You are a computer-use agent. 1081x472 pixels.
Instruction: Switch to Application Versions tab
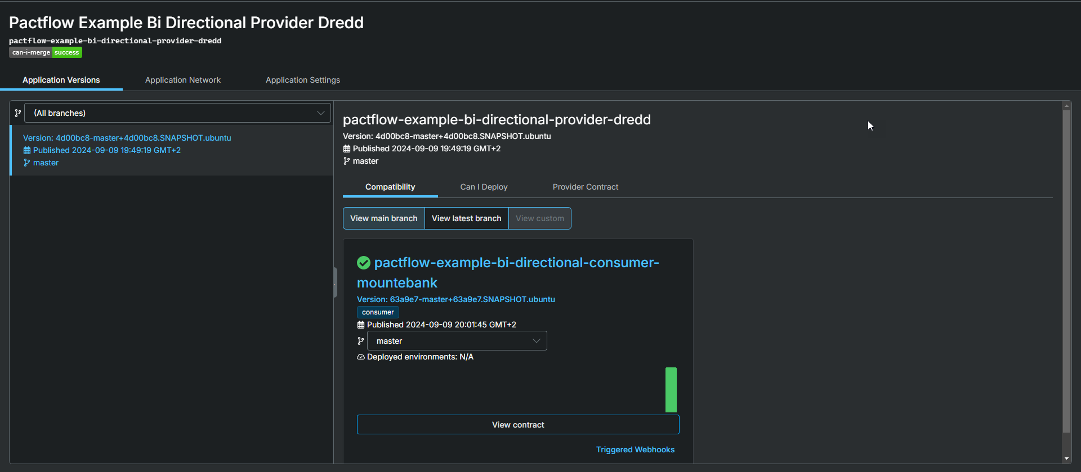tap(61, 80)
